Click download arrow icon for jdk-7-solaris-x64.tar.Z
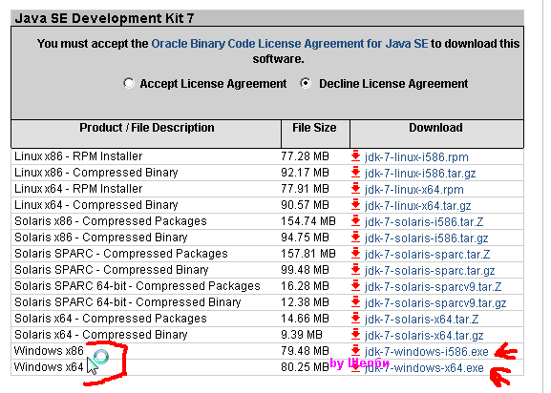The image size is (551, 393). point(355,319)
